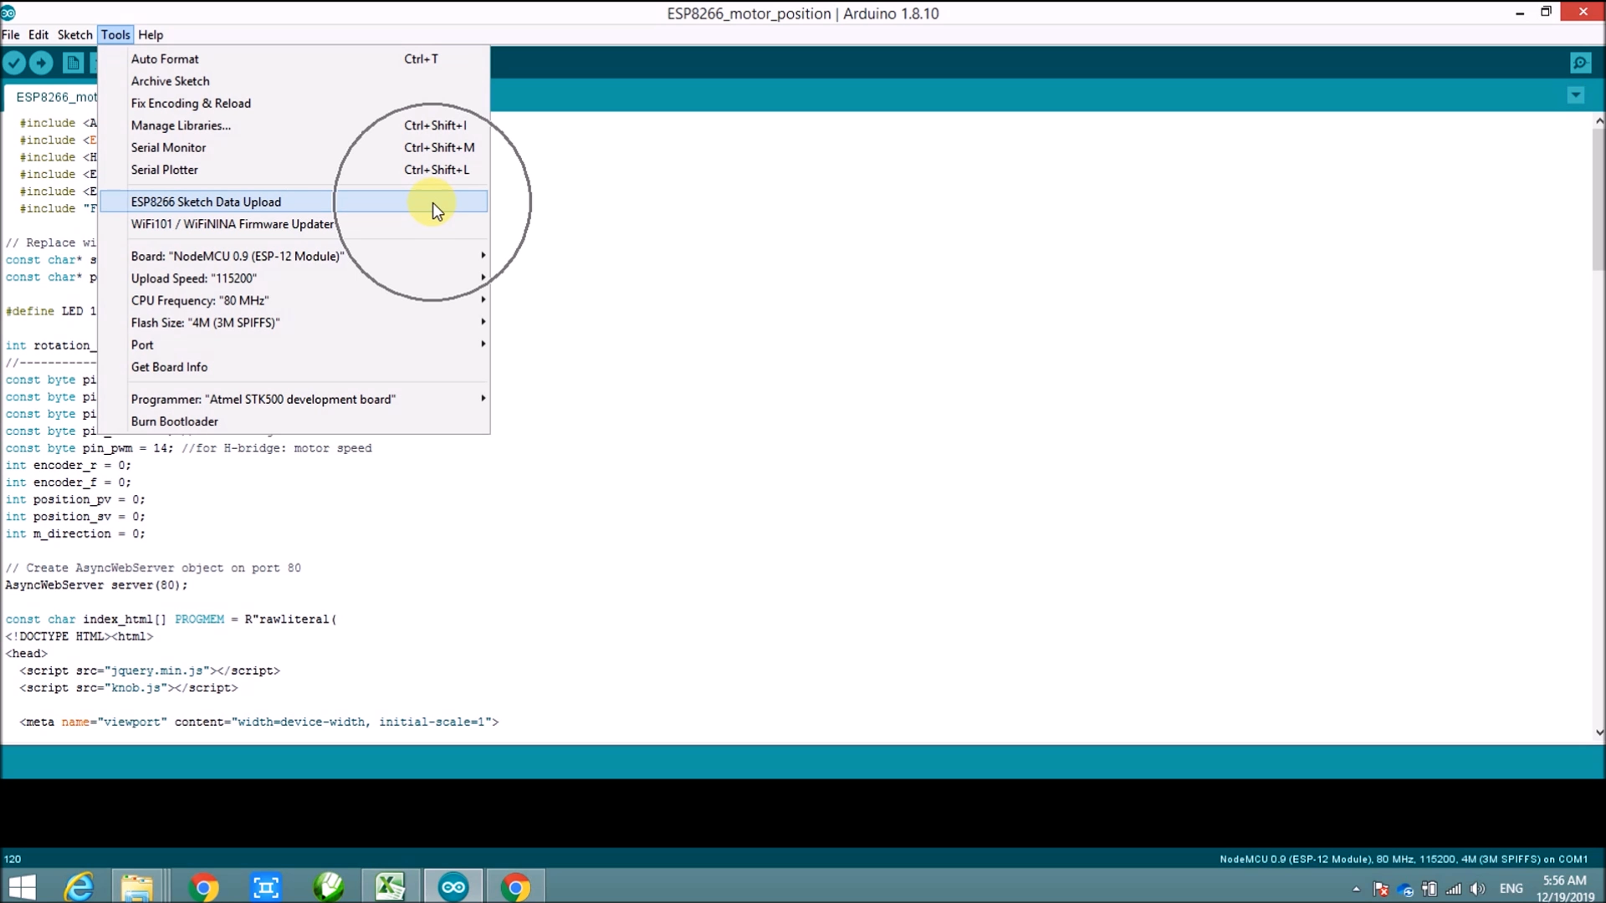Click the '<head>' tag code line
This screenshot has width=1606, height=903.
27,654
